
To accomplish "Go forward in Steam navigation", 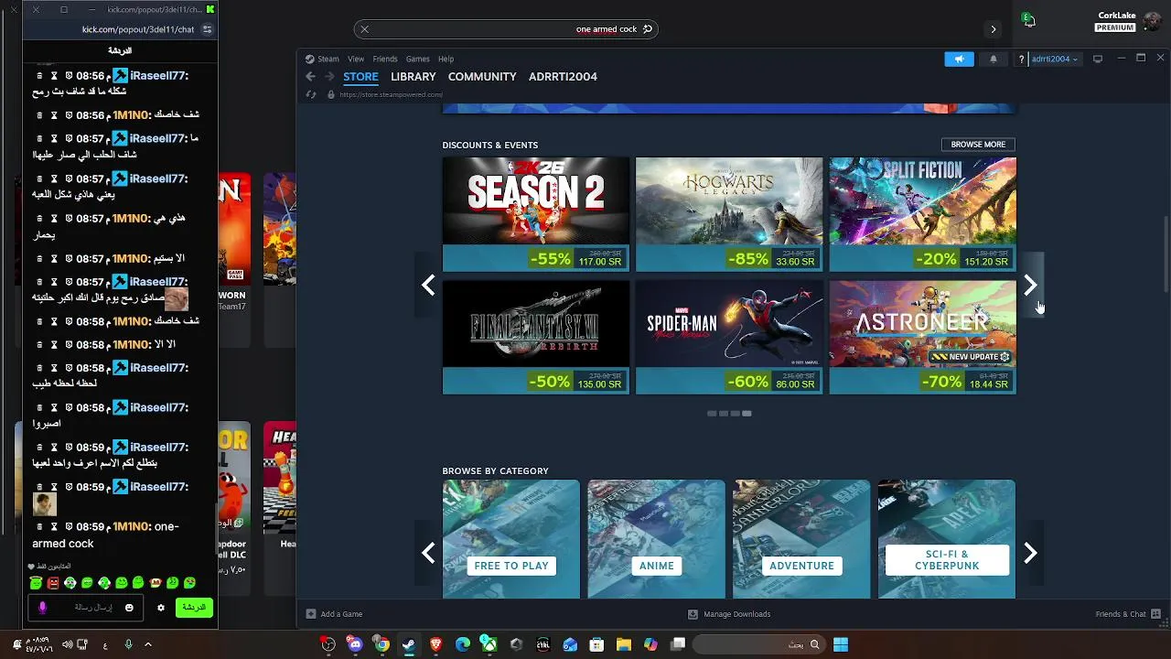I will (x=329, y=77).
